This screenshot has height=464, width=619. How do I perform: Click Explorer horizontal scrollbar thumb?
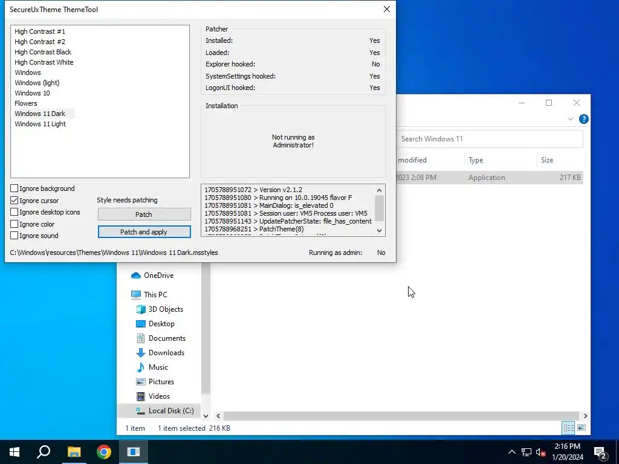coord(402,416)
